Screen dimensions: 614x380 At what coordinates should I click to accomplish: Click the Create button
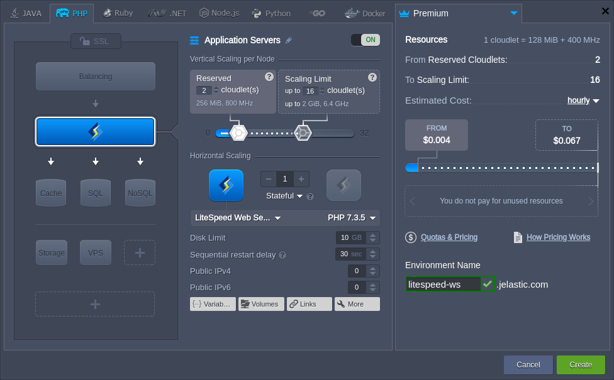(x=581, y=365)
